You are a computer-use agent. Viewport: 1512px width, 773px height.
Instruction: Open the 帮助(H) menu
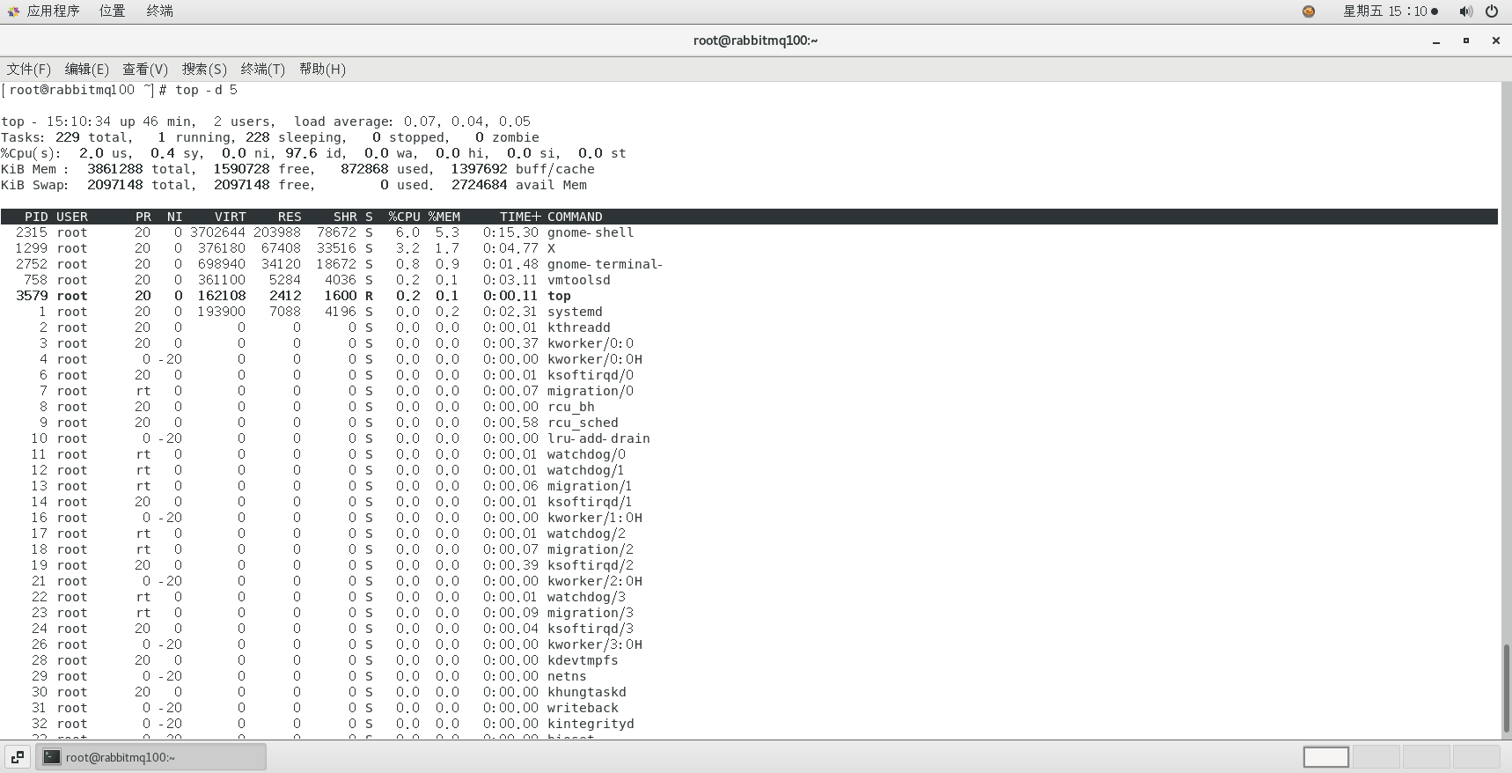coord(322,69)
